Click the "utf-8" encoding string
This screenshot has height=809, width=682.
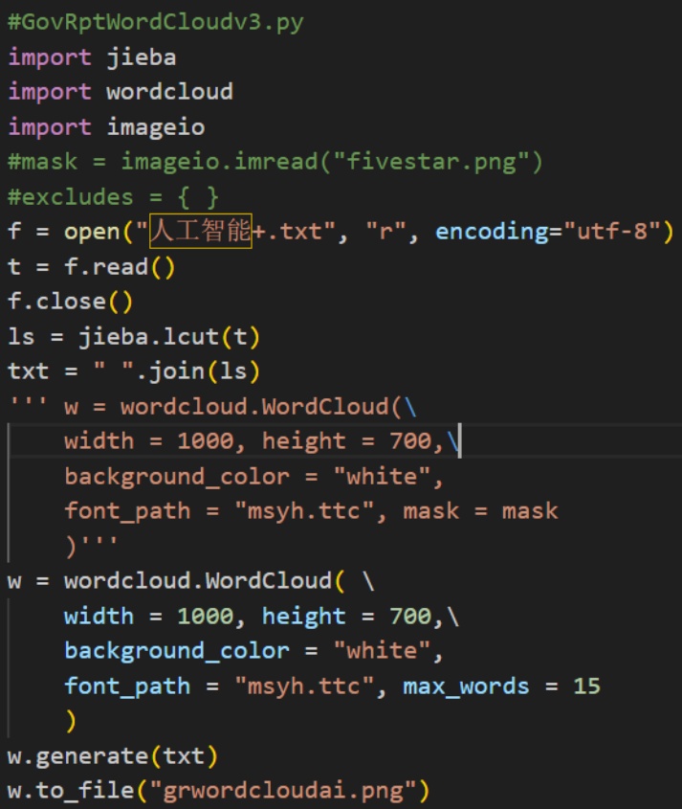tap(612, 232)
